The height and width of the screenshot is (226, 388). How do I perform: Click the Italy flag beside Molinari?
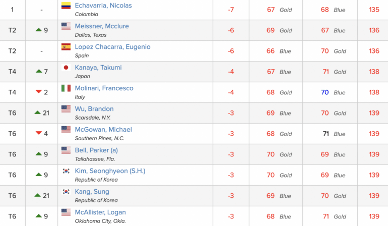66,88
